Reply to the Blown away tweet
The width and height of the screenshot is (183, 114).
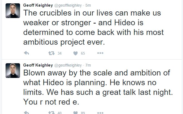(26, 113)
